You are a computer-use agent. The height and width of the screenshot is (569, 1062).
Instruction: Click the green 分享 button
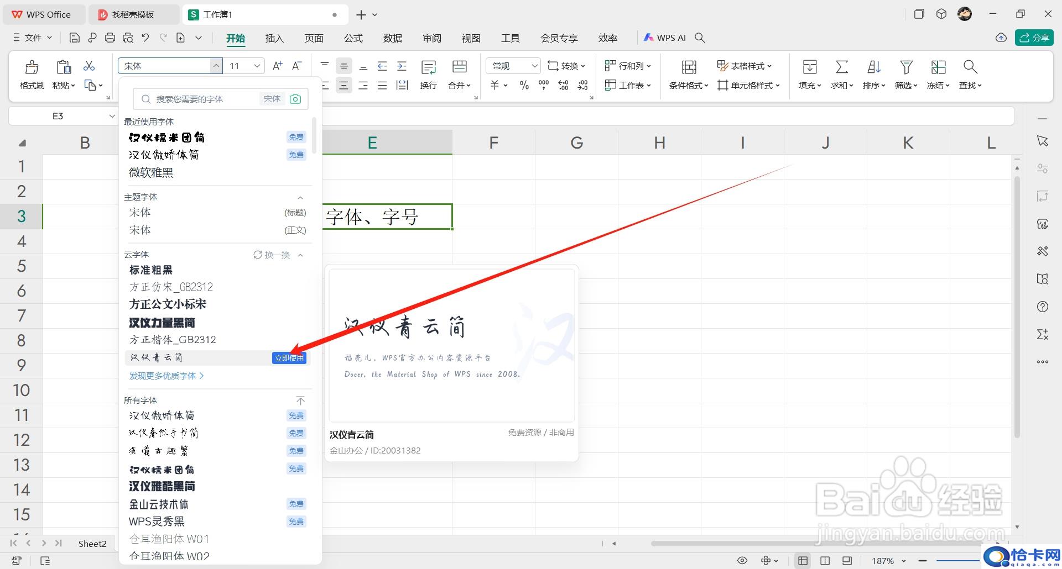(1034, 38)
